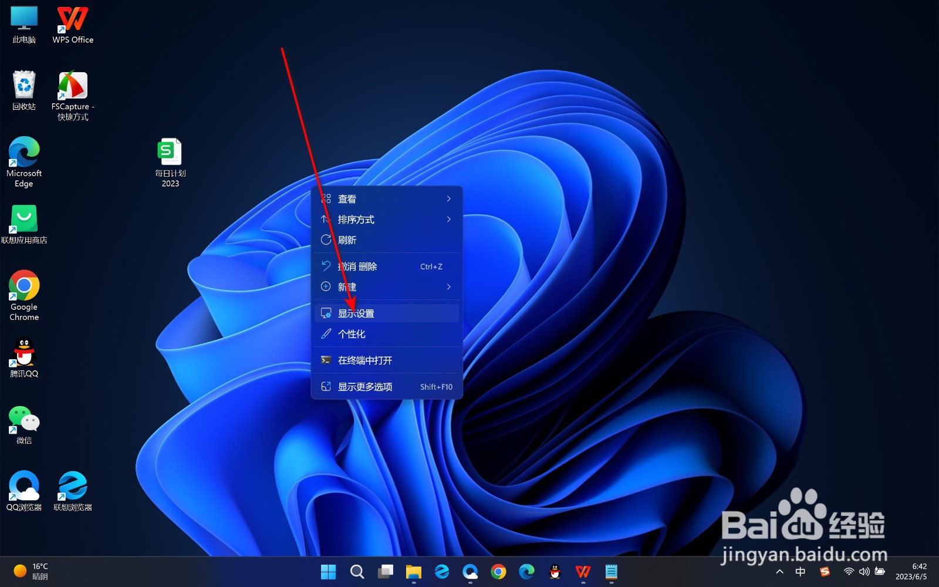Open the clock and date 6:42
The height and width of the screenshot is (587, 939).
click(x=911, y=571)
